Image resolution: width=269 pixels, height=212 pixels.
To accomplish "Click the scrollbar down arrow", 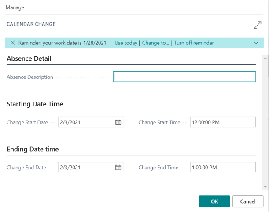I will 265,187.
